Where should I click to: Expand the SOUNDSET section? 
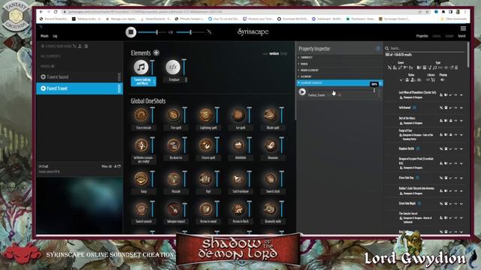click(339, 57)
